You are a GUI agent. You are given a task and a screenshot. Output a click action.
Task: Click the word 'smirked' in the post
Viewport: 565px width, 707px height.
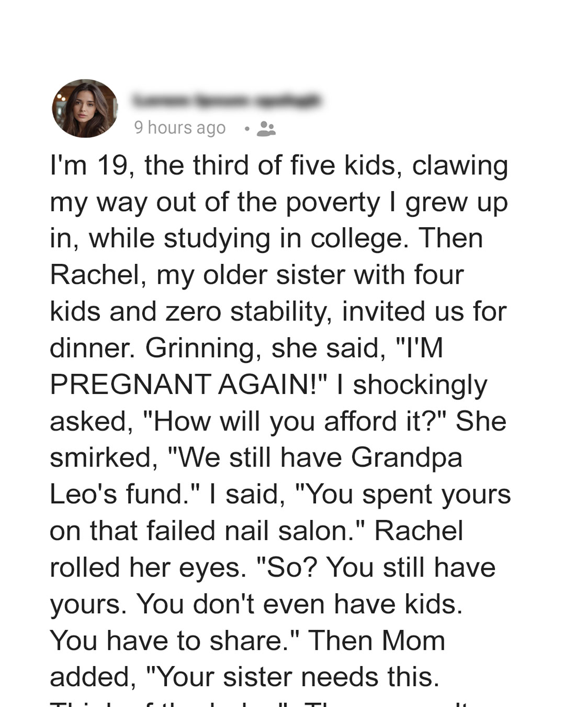point(104,458)
